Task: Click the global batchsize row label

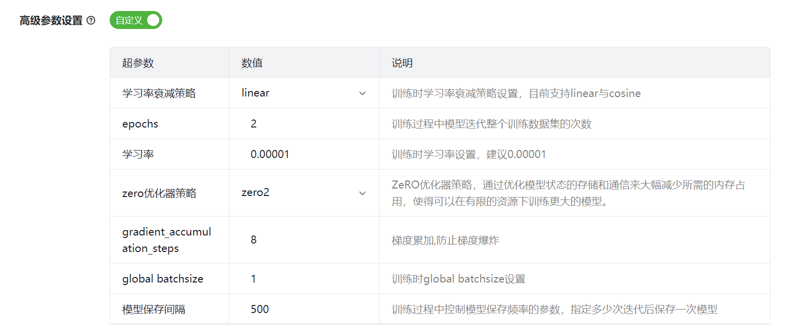Action: 163,279
